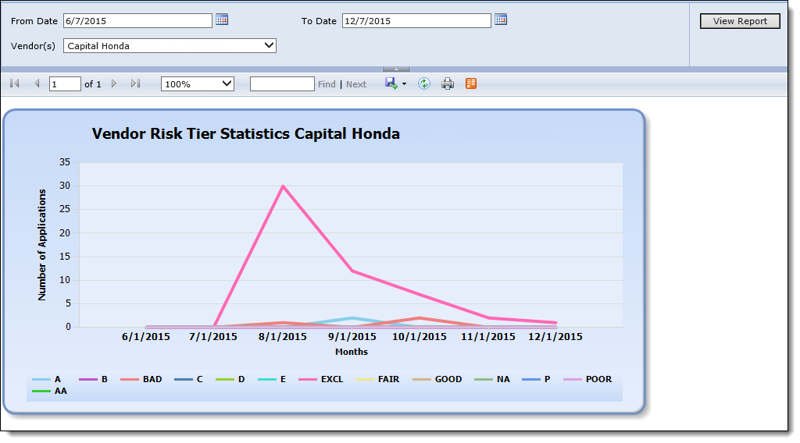Go to previous report page
Screen dimensions: 800x443
click(x=37, y=83)
